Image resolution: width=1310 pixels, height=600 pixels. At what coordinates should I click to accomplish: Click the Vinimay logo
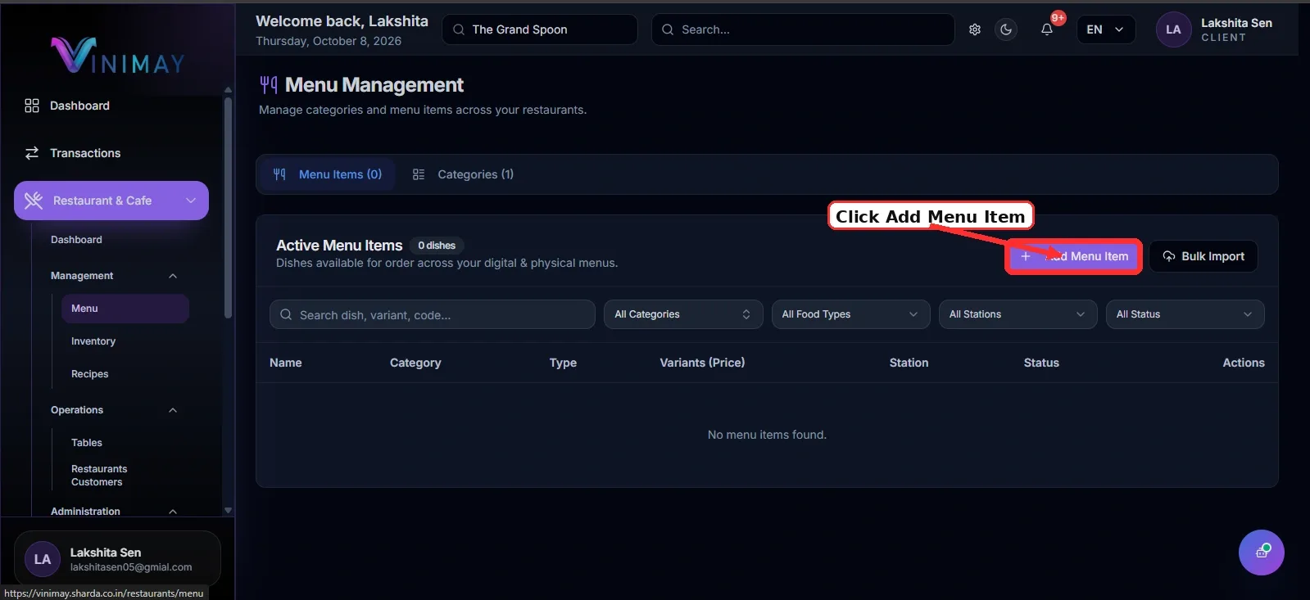click(118, 55)
